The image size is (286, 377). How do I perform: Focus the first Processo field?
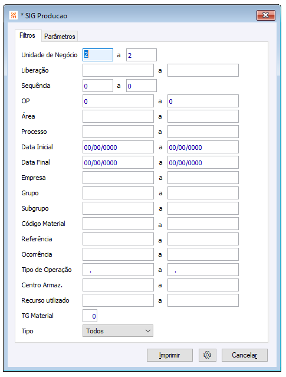[118, 132]
